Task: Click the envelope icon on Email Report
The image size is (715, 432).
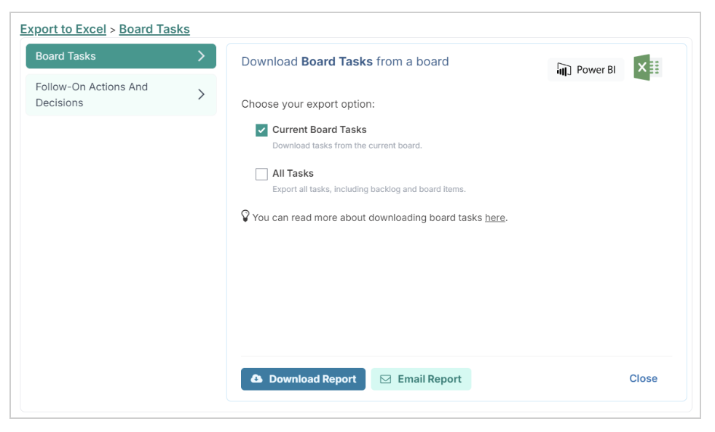Action: click(385, 379)
